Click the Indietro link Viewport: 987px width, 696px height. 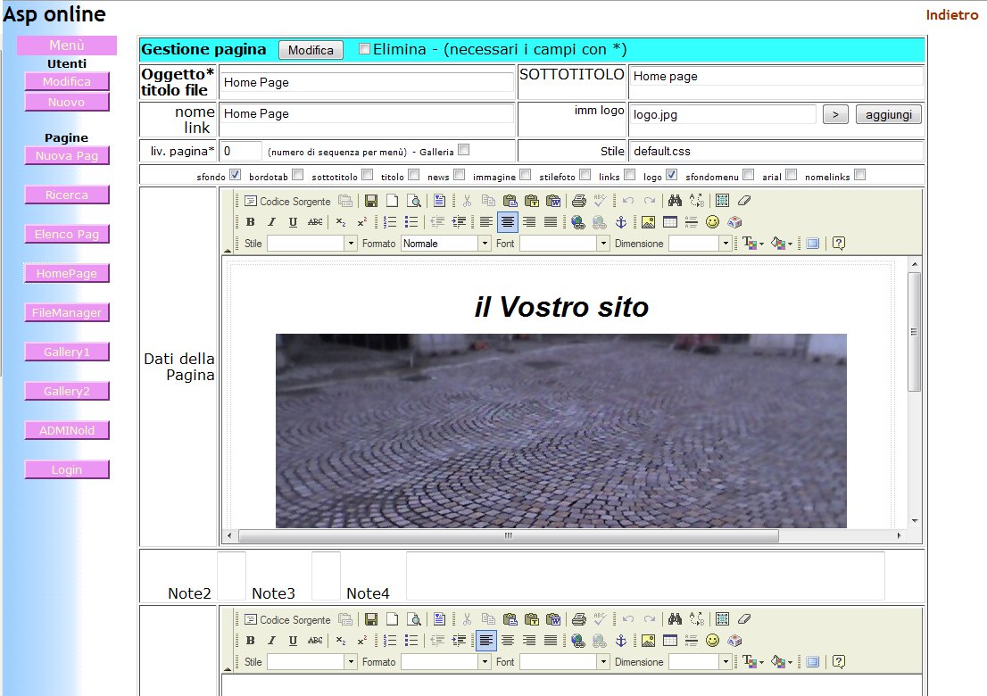click(951, 14)
